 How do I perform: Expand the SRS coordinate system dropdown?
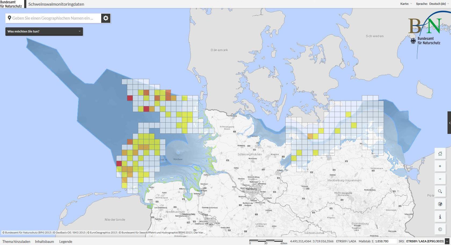pyautogui.click(x=447, y=241)
